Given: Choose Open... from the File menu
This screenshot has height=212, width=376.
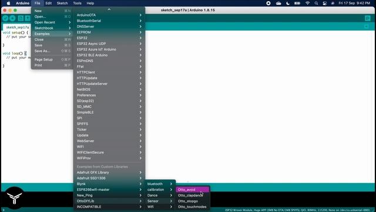Looking at the screenshot, I should point(52,16).
